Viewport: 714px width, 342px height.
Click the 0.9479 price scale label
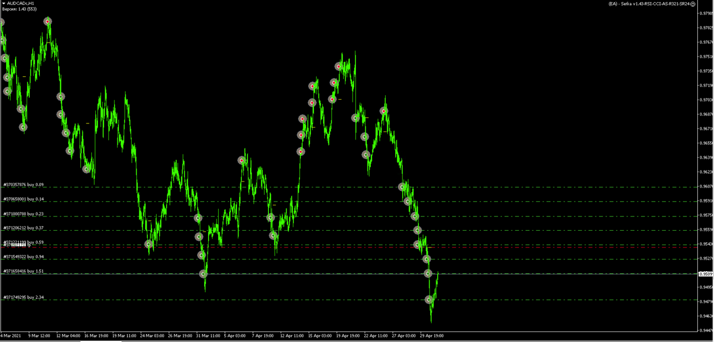[x=706, y=302]
